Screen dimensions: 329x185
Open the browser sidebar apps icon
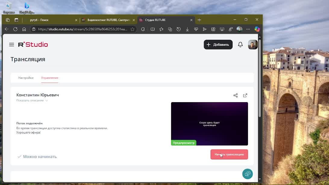coord(213,29)
